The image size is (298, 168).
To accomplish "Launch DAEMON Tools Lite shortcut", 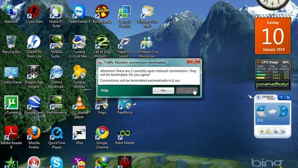I will tap(34, 47).
